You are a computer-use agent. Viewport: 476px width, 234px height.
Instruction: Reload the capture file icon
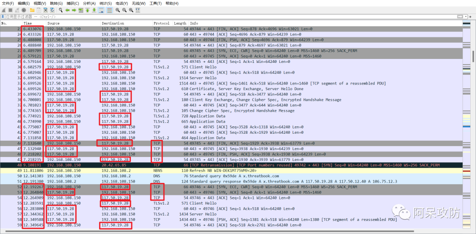click(52, 10)
